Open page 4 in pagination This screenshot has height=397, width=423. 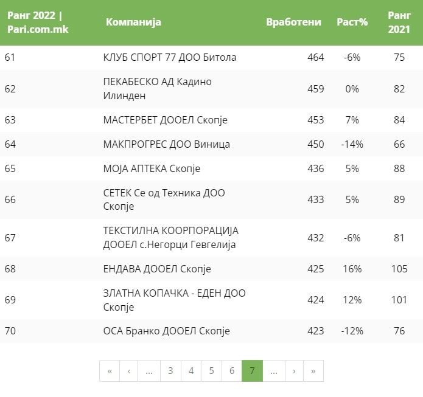coord(191,371)
